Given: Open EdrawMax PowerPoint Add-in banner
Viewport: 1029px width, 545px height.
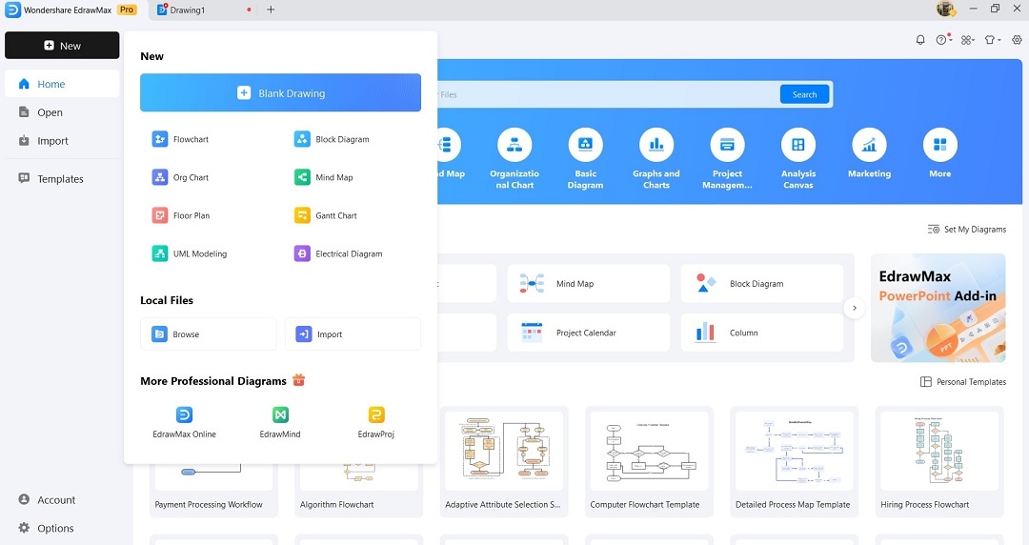Looking at the screenshot, I should point(938,308).
